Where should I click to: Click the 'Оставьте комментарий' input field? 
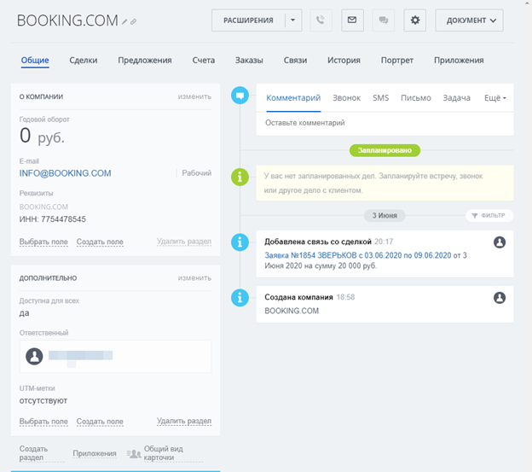coord(384,123)
